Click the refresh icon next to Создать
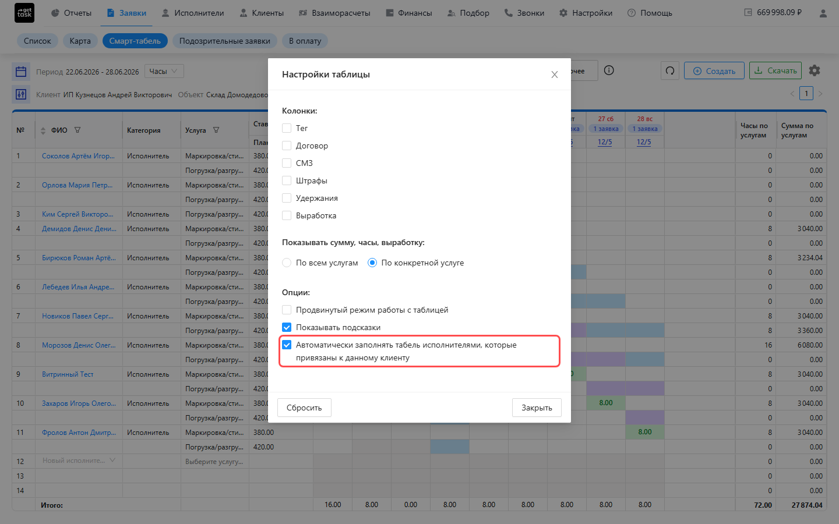 (x=670, y=71)
